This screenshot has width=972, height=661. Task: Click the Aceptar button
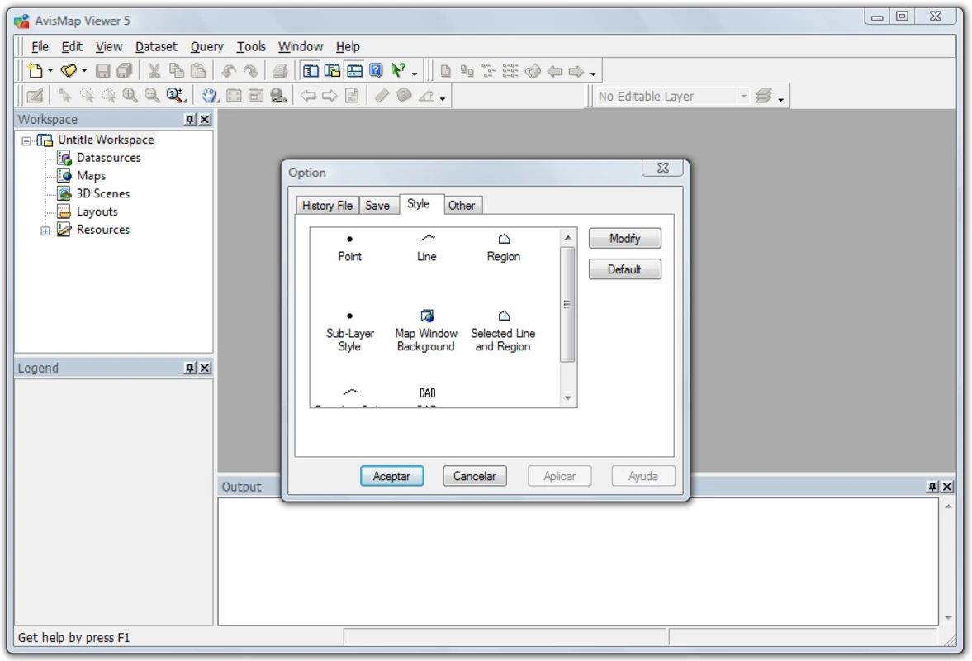pyautogui.click(x=391, y=476)
